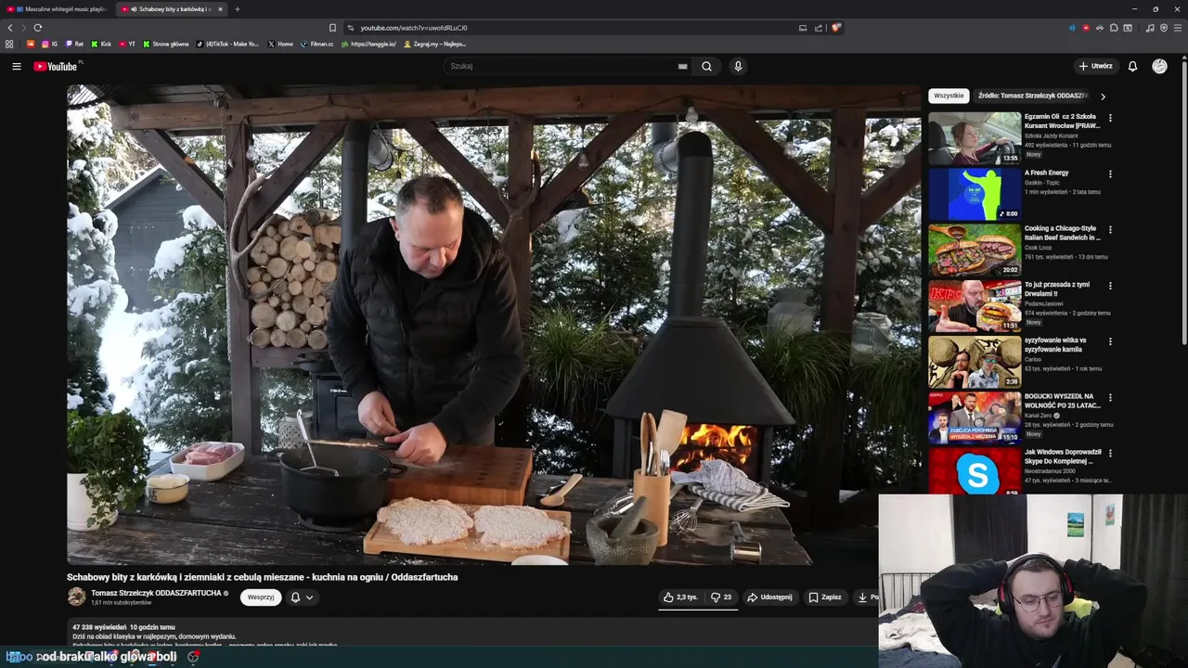Open options menu for BOGUCKI WYSZEDŁ video
The height and width of the screenshot is (668, 1188).
(1110, 397)
